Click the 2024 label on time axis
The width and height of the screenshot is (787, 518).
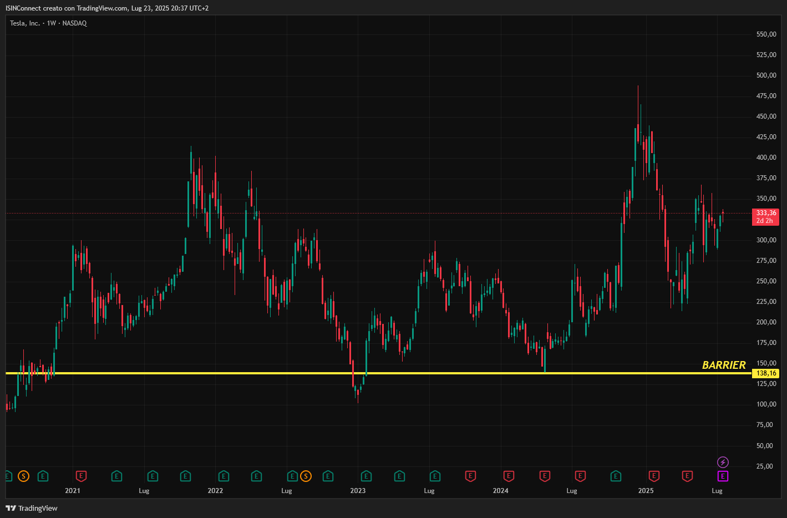click(500, 491)
